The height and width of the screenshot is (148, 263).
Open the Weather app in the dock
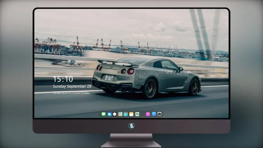point(109,114)
